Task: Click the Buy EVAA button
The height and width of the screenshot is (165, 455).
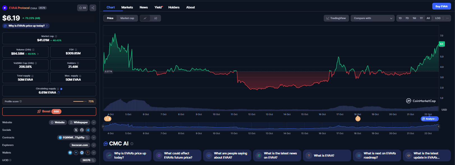Action: tap(442, 6)
